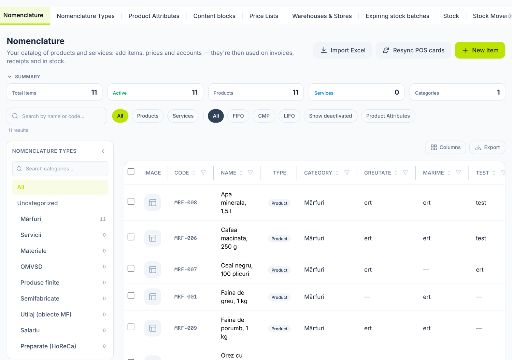Filter list with the FIFO chip

click(238, 116)
